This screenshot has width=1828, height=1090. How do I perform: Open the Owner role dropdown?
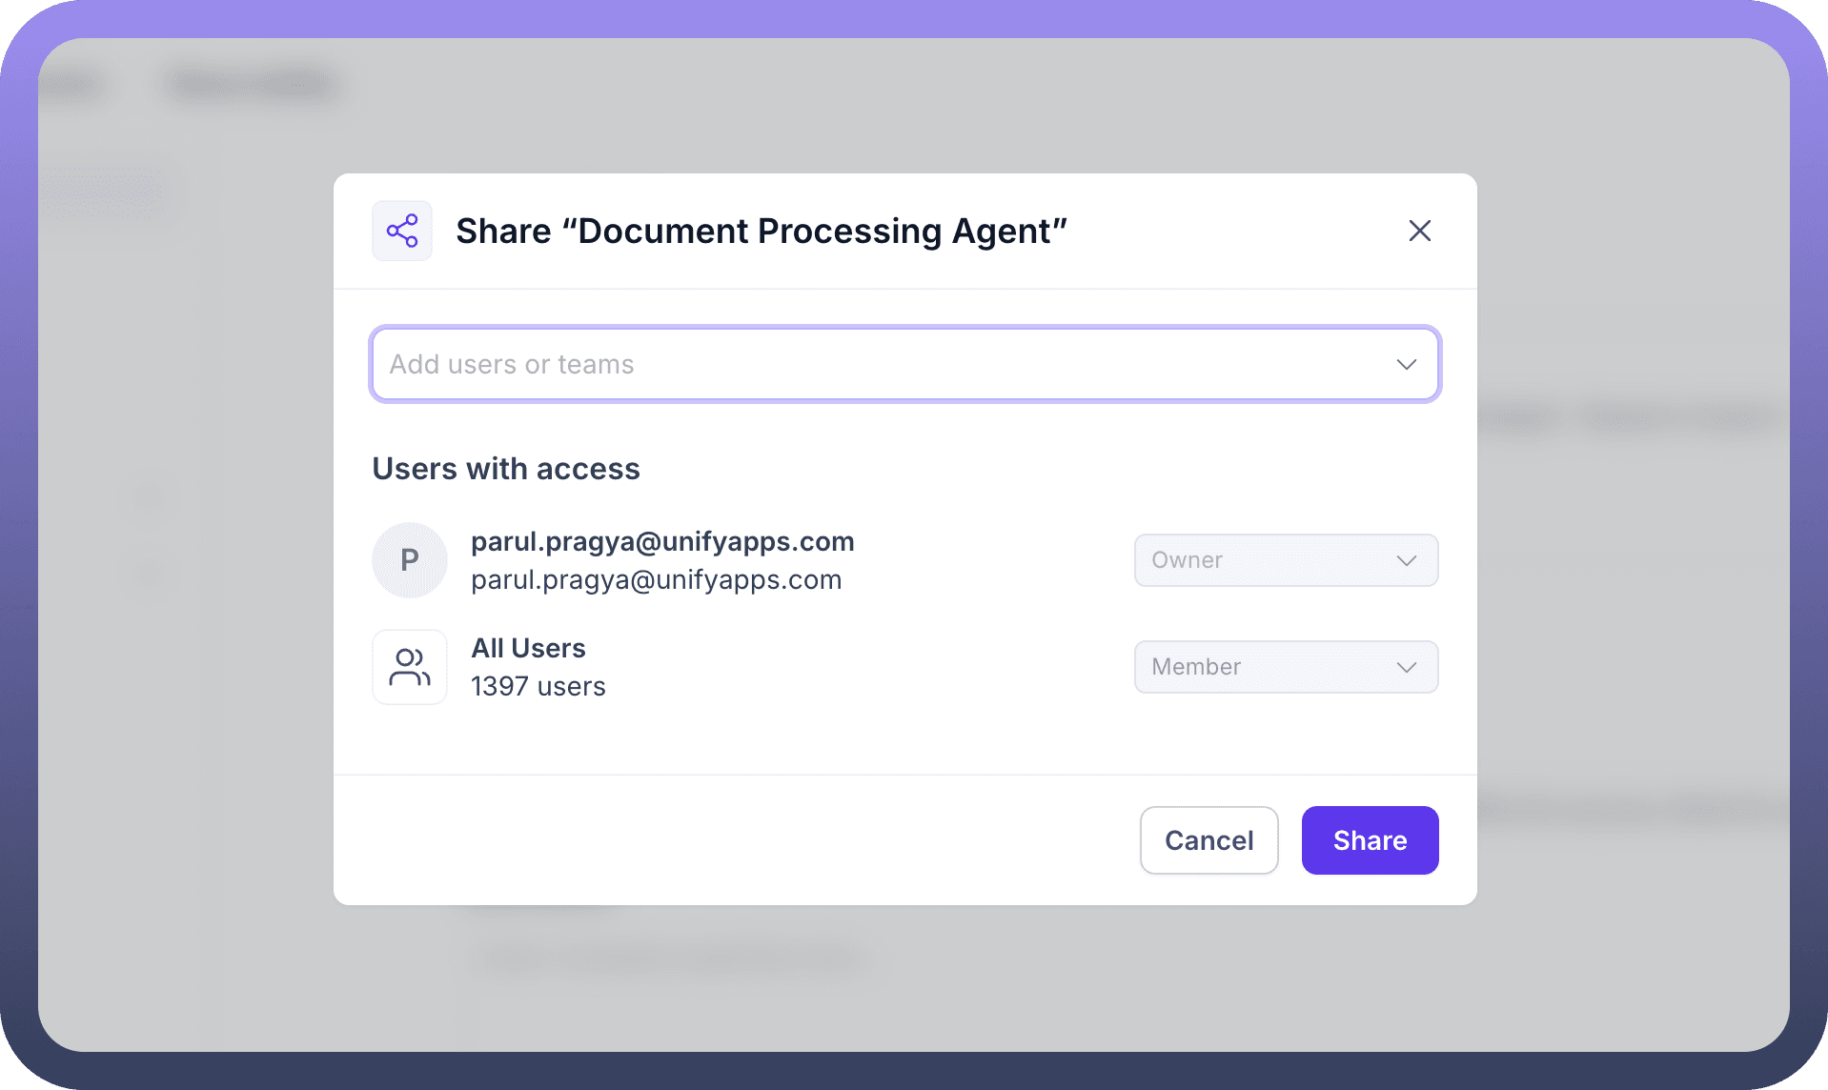(1268, 560)
